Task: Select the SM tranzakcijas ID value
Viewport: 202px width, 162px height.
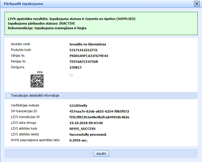Action: coord(99,111)
